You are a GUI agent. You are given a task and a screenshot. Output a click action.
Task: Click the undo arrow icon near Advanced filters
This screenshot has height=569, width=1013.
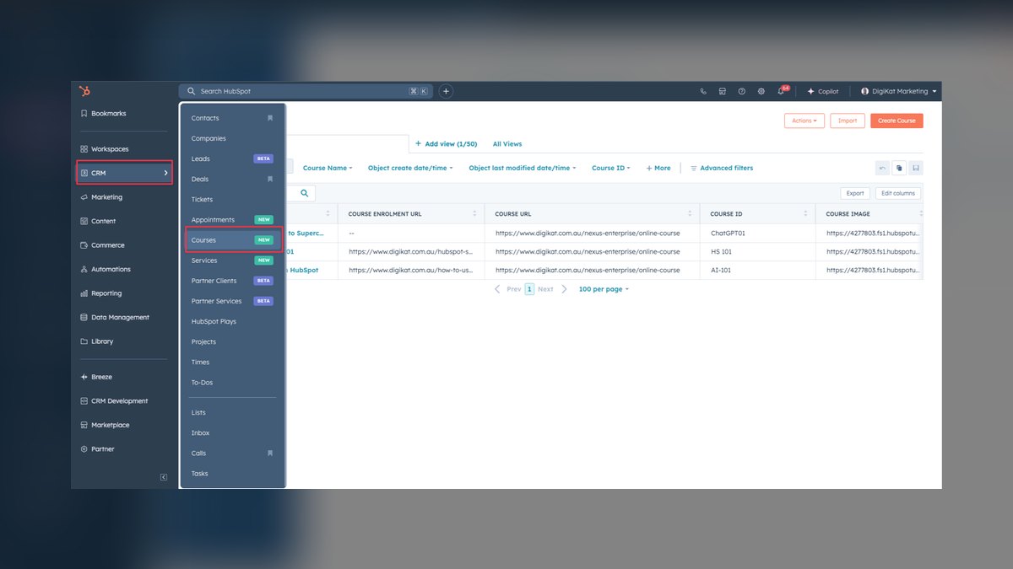(882, 168)
